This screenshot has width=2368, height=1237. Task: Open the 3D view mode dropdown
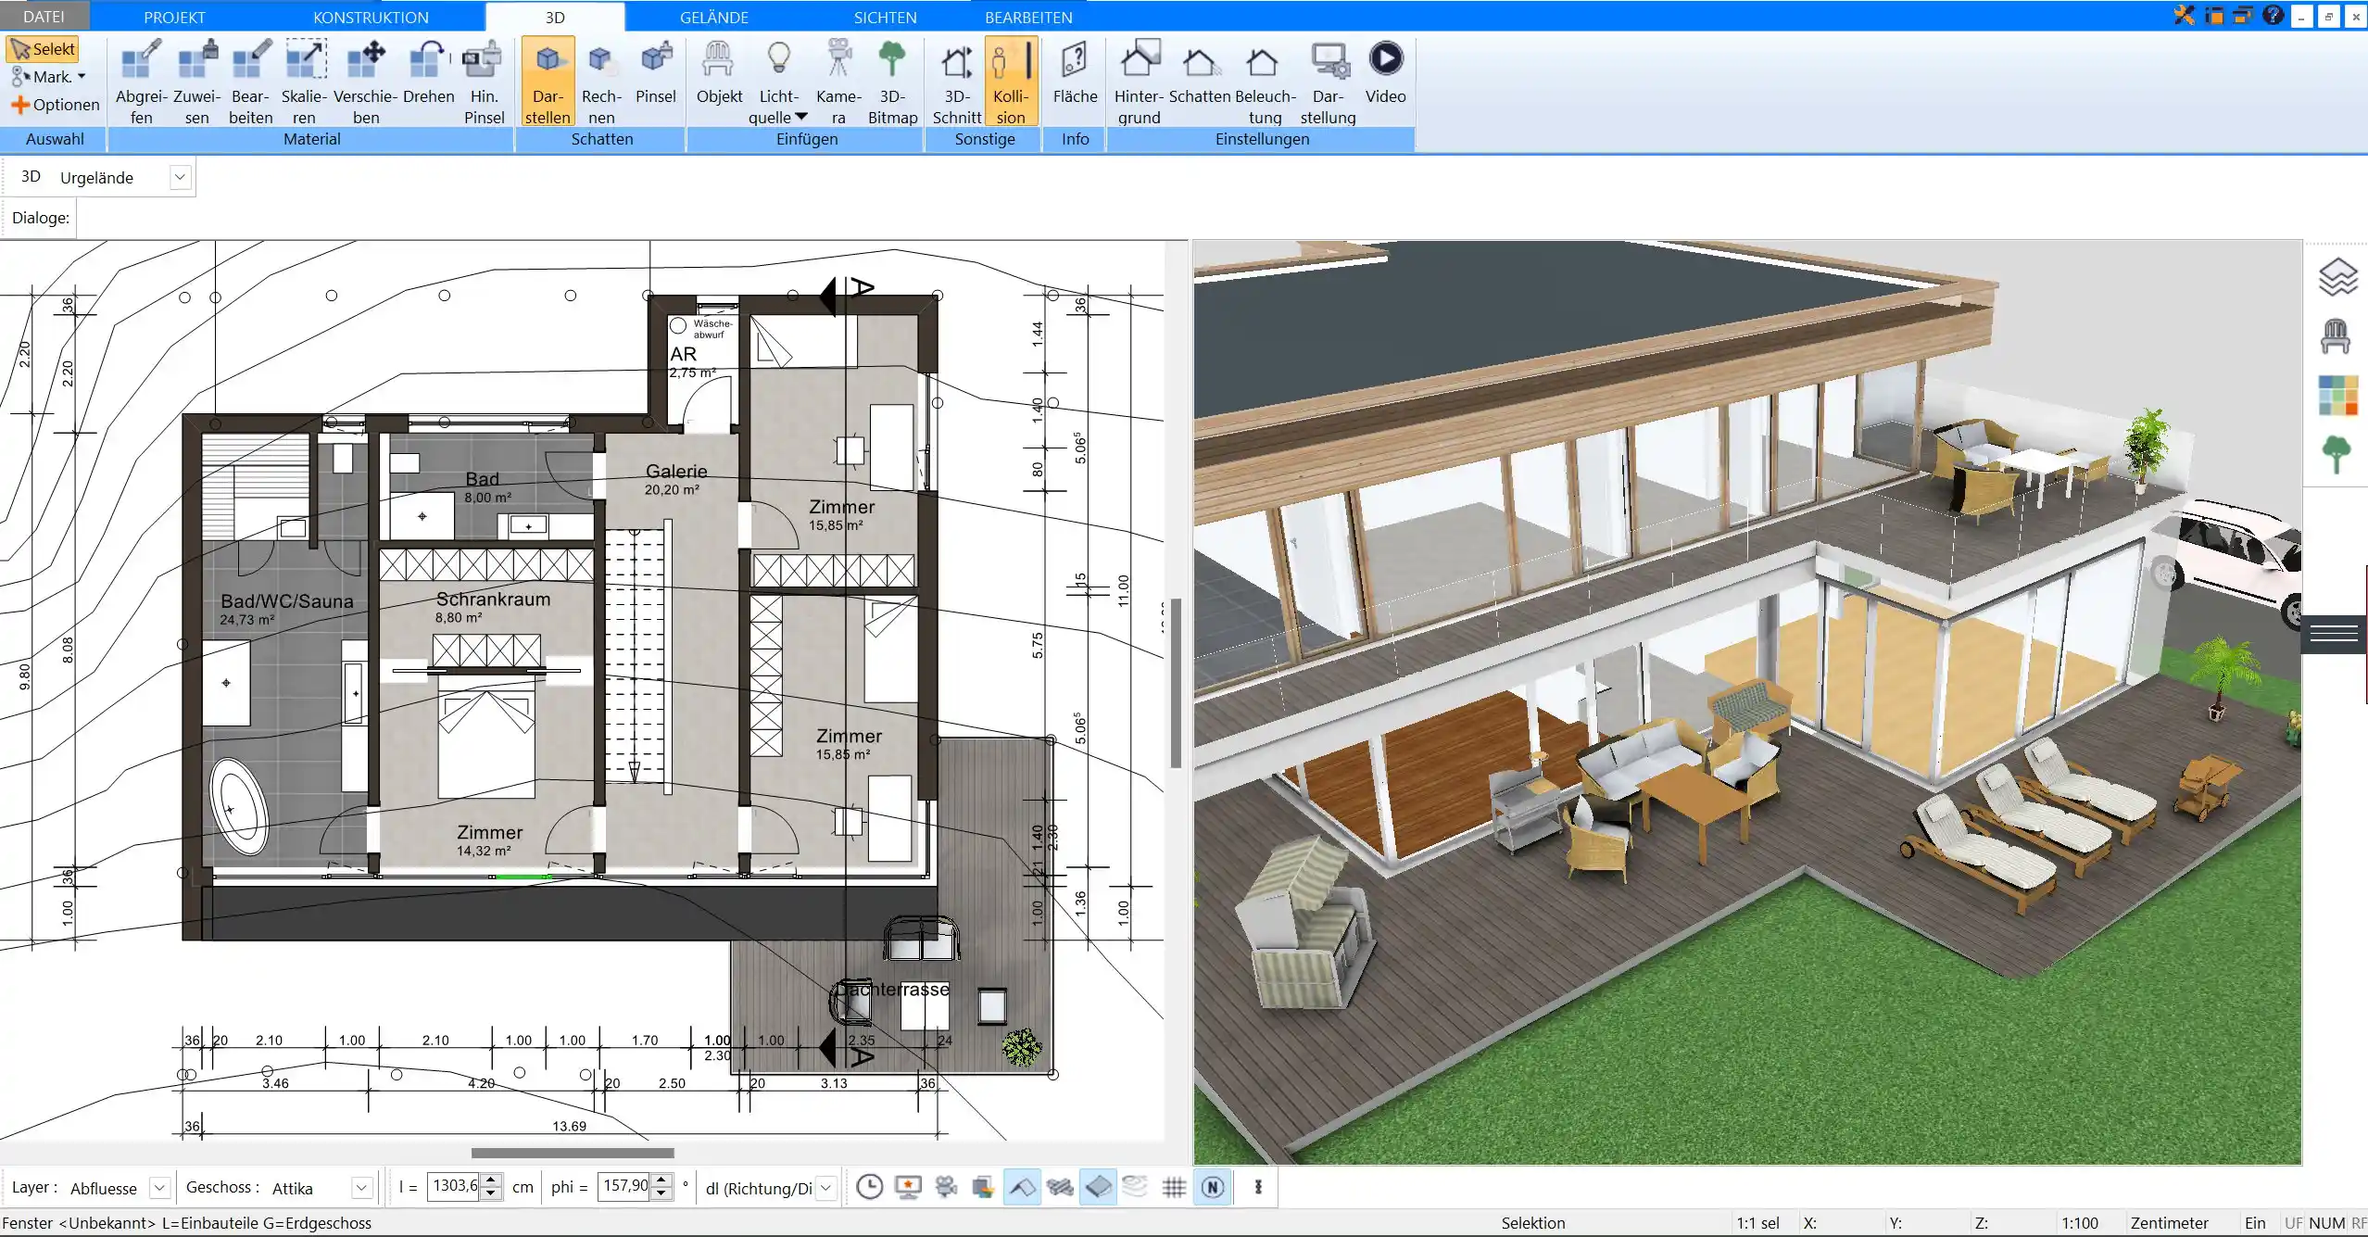(x=179, y=177)
